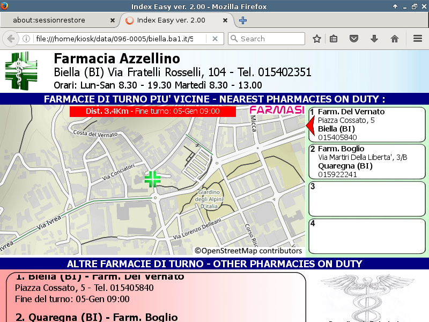Select the Index Easy ver. 2.00 tab
The height and width of the screenshot is (322, 429).
coord(171,20)
